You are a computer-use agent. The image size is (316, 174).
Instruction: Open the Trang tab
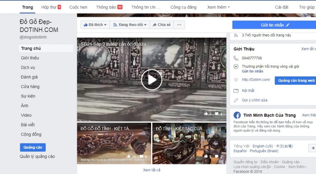(x=27, y=7)
